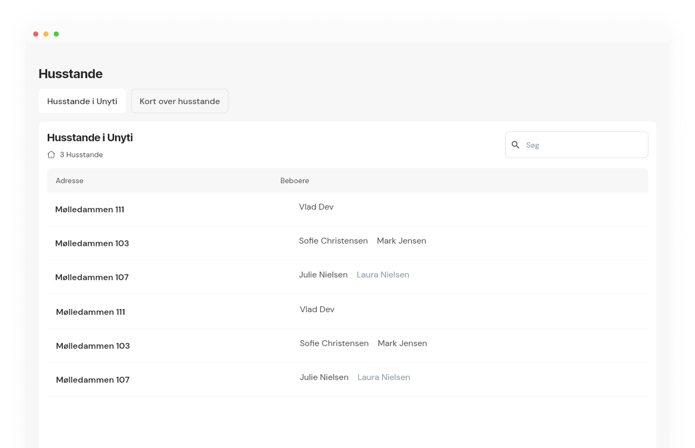Open the first Mølledammen 103 address
The height and width of the screenshot is (448, 695).
92,243
